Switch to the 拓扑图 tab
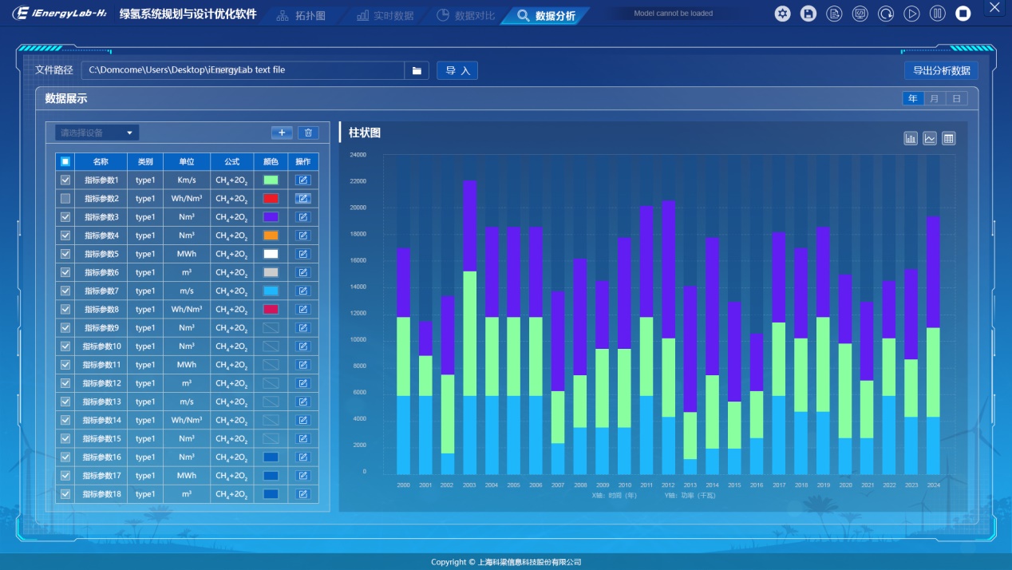Viewport: 1012px width, 570px height. (x=302, y=16)
